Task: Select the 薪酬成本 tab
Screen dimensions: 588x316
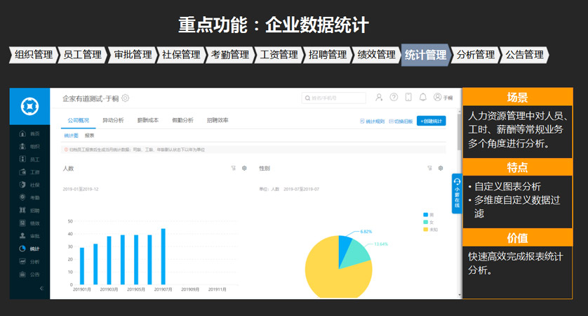Action: 147,121
